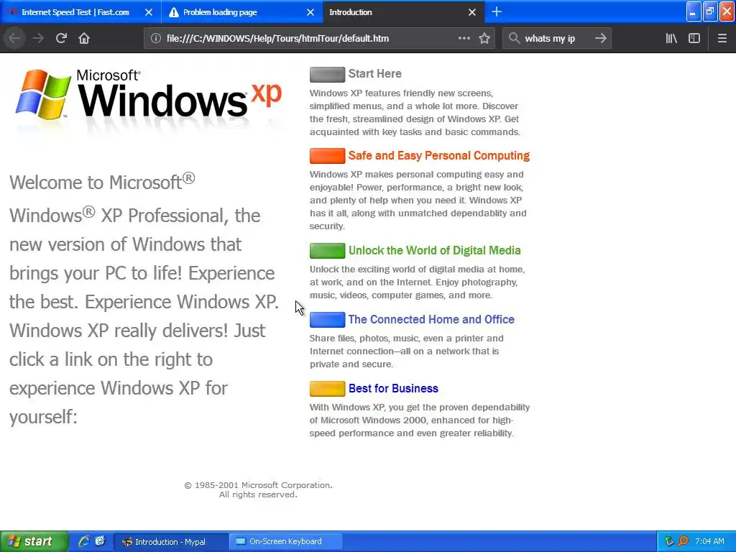736x552 pixels.
Task: Close the Introduction tab
Action: [472, 12]
